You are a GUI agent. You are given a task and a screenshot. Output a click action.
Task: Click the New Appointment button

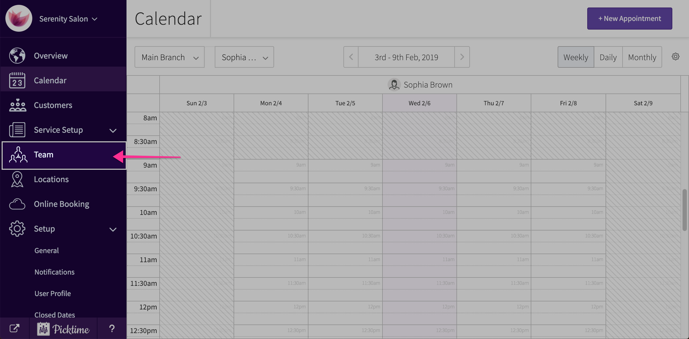630,19
